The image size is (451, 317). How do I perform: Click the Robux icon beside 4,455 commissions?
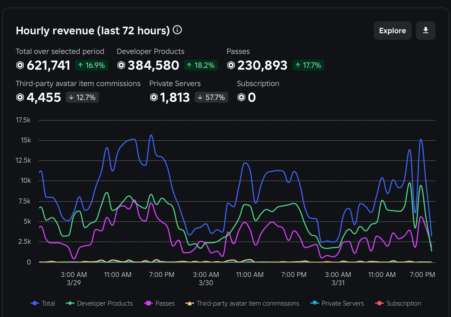click(x=19, y=97)
